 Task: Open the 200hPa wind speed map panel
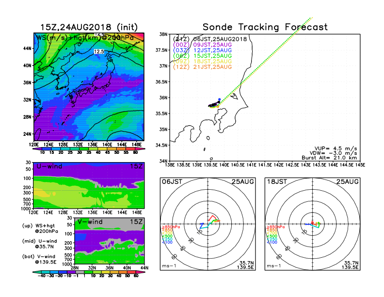[89, 87]
